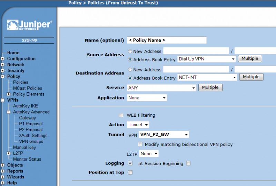Open the Dial-Up VPN source dropdown
The width and height of the screenshot is (276, 186).
click(206, 59)
